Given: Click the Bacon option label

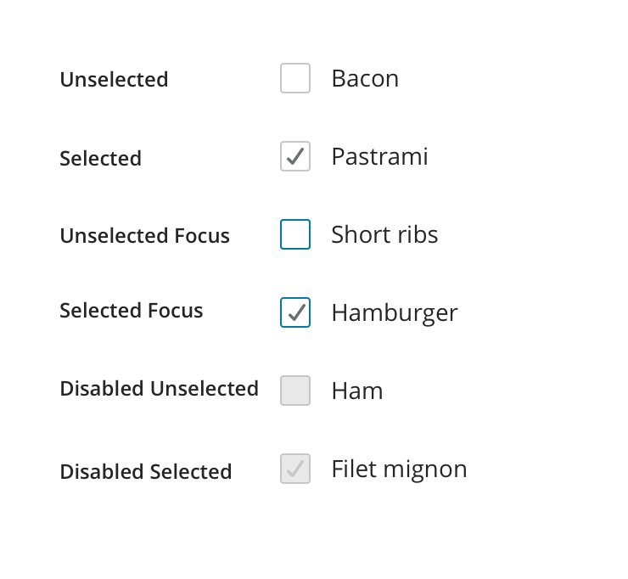Looking at the screenshot, I should click(x=365, y=78).
